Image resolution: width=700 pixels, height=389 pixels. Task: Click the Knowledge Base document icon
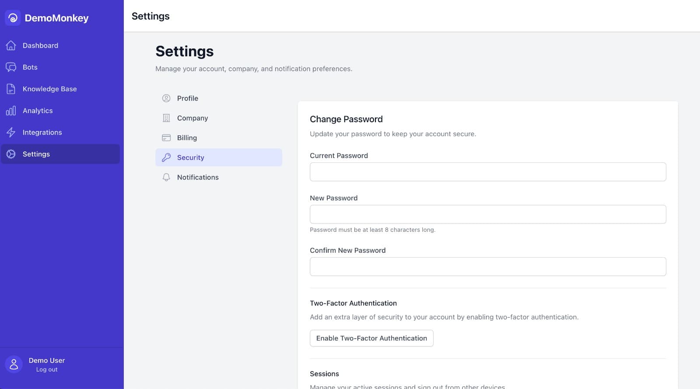[x=11, y=89]
